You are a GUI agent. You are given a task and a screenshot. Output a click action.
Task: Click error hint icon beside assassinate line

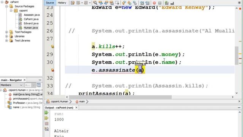coord(52,70)
